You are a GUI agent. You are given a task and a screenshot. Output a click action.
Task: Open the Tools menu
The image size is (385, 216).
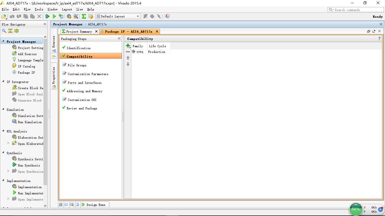[39, 9]
